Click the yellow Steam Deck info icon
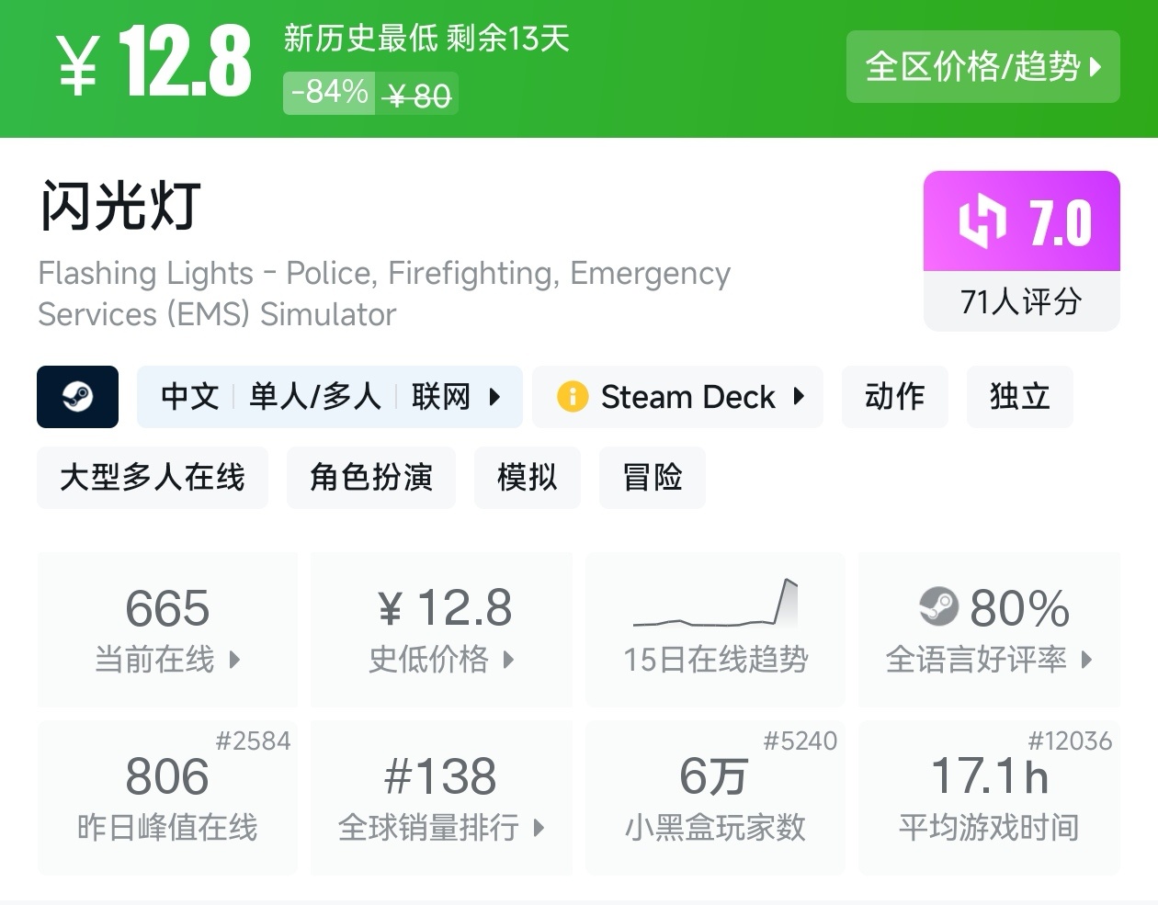Viewport: 1158px width, 905px height. pos(572,397)
